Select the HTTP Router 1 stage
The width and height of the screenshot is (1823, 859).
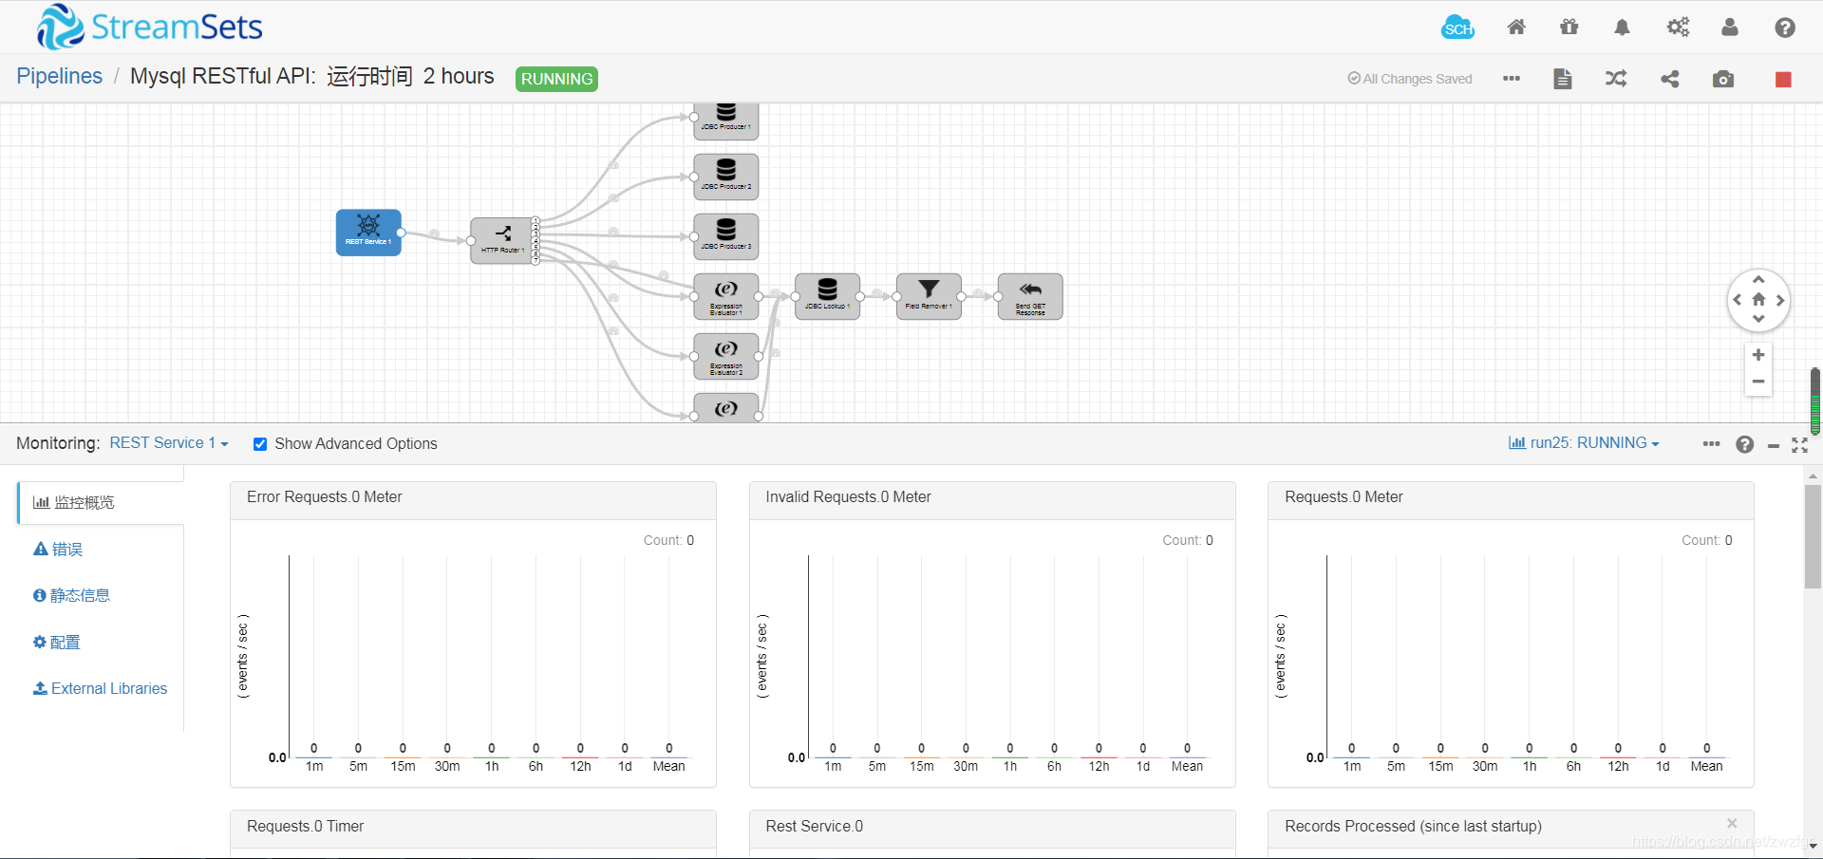click(502, 240)
